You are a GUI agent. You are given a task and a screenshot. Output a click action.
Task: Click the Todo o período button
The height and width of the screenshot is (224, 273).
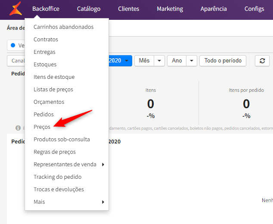223,61
